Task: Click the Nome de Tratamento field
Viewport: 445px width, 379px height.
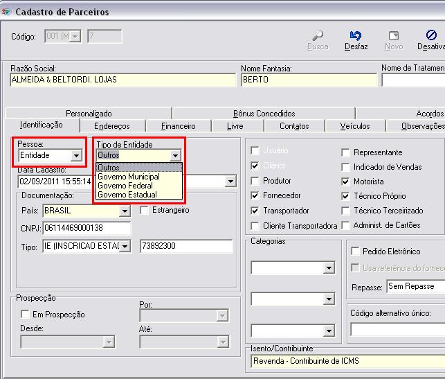Action: coord(413,80)
